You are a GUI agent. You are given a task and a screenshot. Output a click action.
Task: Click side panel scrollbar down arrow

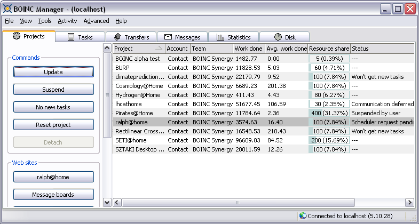point(107,202)
